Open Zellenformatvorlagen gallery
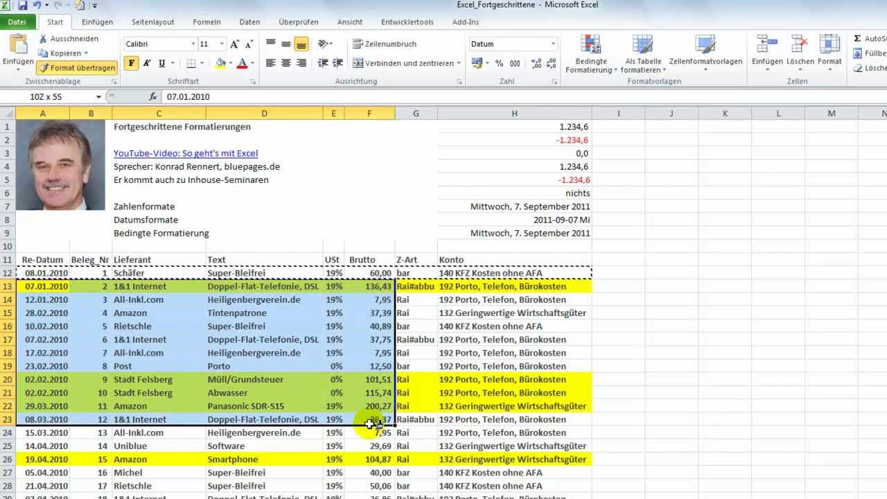 point(705,54)
